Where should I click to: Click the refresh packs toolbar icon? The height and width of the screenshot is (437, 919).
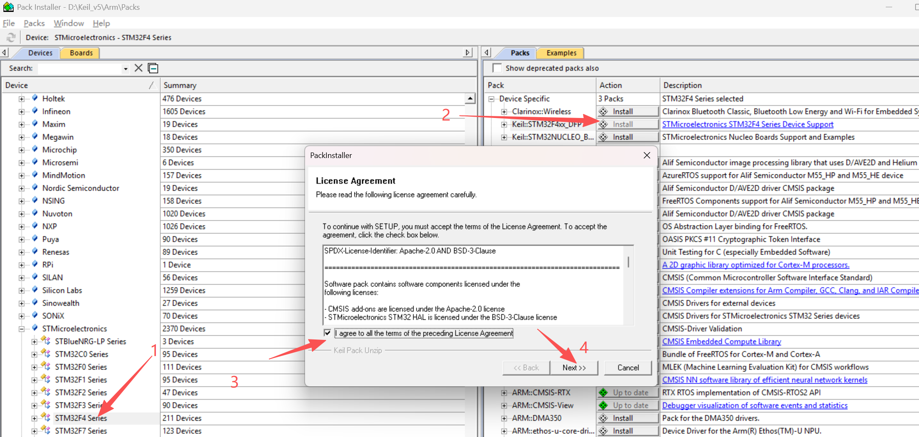pyautogui.click(x=11, y=37)
